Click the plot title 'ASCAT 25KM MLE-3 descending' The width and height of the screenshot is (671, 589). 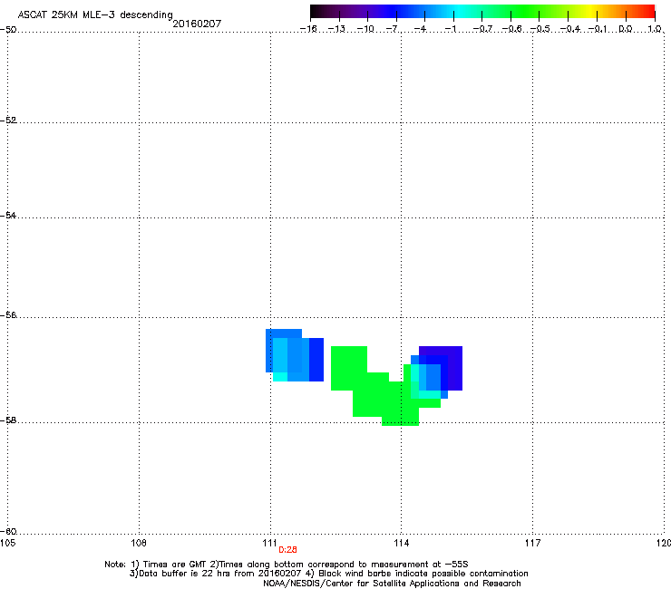(95, 14)
